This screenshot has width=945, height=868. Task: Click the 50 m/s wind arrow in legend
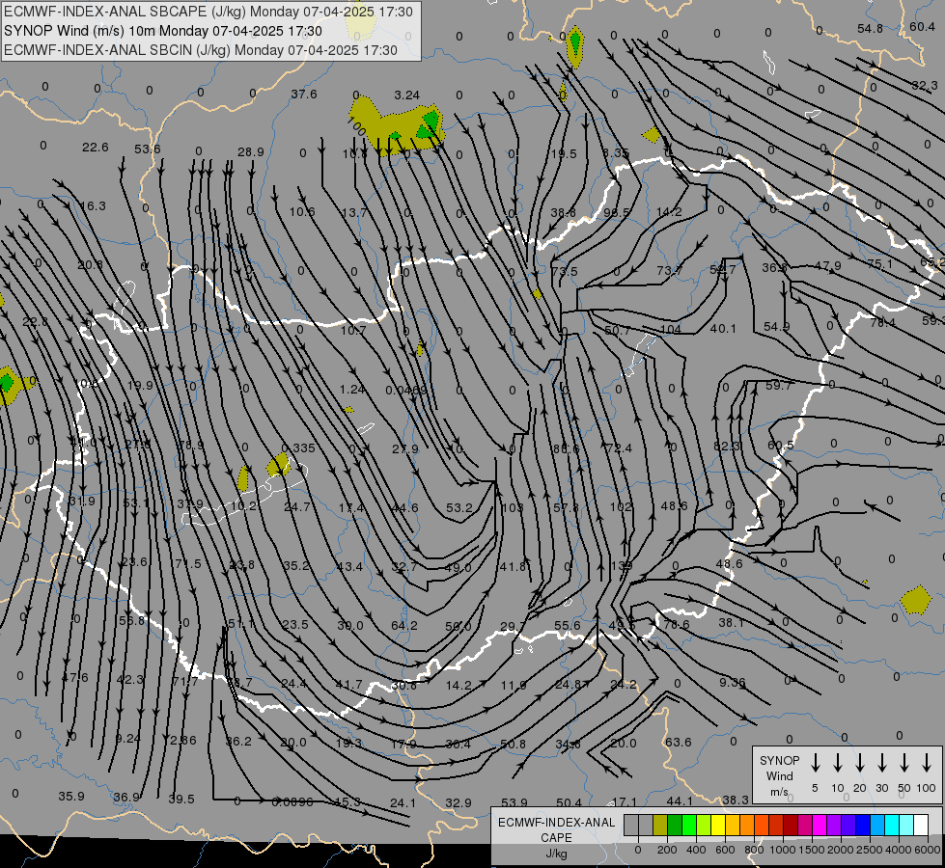click(x=904, y=763)
